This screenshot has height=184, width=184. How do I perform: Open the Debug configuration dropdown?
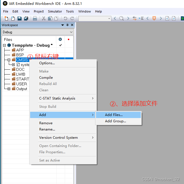[x=71, y=32]
